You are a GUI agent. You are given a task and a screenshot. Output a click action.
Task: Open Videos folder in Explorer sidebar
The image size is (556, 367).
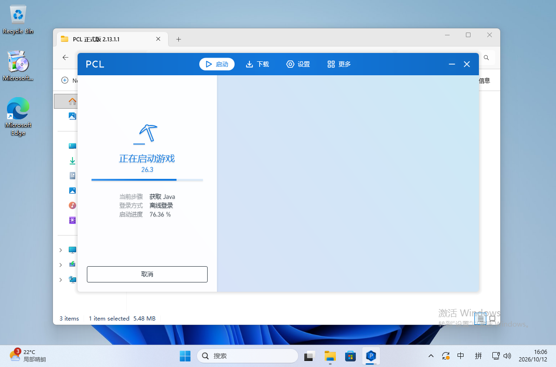point(72,220)
